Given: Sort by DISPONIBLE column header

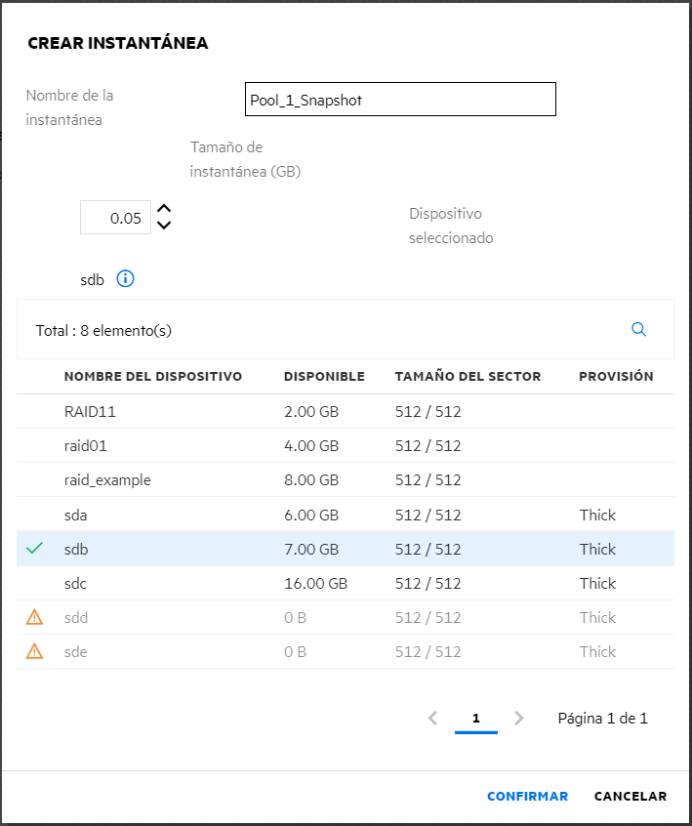Looking at the screenshot, I should click(x=324, y=377).
